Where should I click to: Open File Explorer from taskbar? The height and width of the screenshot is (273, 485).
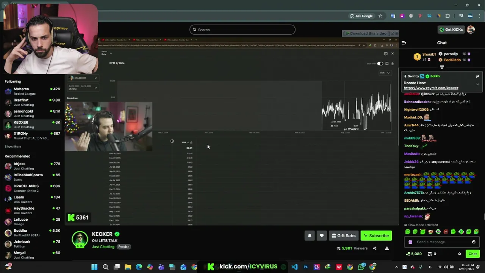click(x=128, y=267)
